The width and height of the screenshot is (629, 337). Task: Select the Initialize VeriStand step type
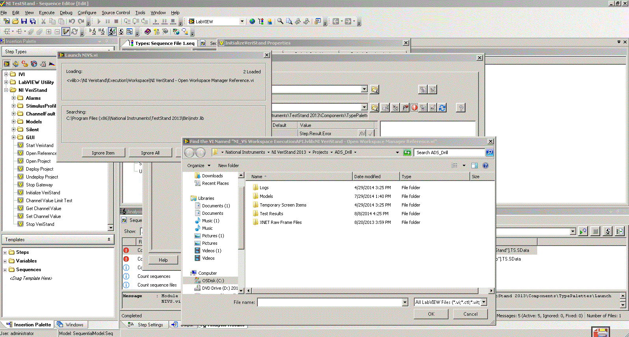(43, 193)
